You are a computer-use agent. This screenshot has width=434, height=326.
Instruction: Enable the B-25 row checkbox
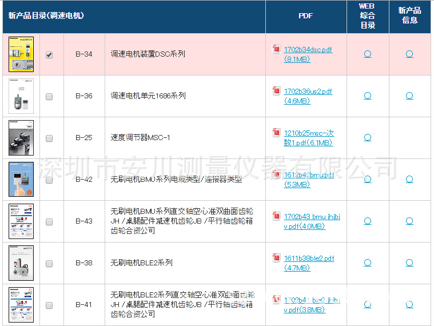pos(49,138)
